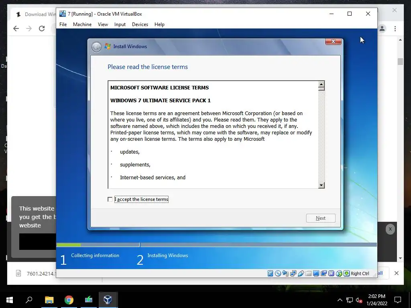Click the recording indicator icon in VirtualBox status bar
The width and height of the screenshot is (411, 308).
click(324, 274)
